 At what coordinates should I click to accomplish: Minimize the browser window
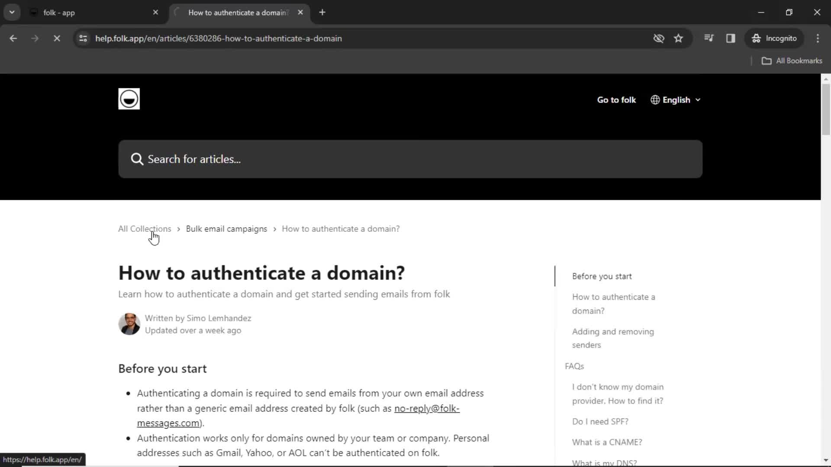(761, 13)
